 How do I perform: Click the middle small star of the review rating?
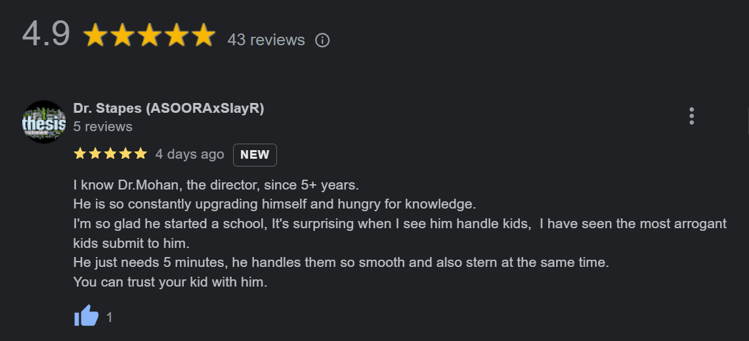[x=110, y=154]
